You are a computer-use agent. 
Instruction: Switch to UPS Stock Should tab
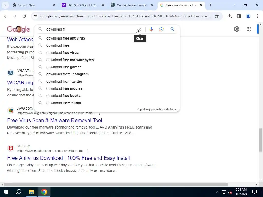coord(83,5)
